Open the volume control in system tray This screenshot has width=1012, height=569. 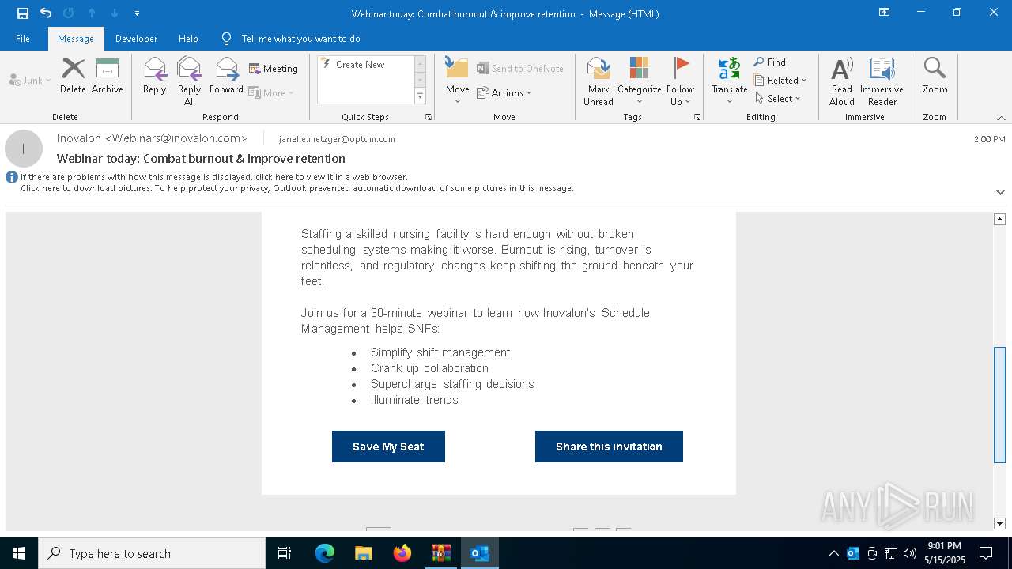(x=910, y=553)
